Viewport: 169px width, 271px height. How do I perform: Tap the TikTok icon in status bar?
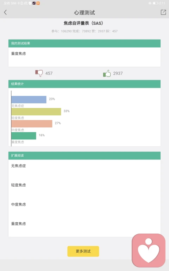(x=34, y=3)
